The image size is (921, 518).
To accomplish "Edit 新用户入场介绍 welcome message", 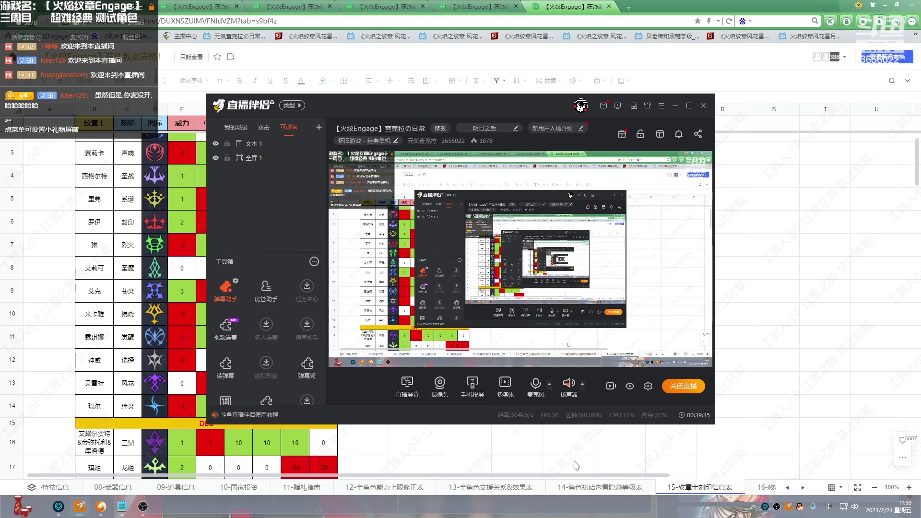I will [x=557, y=128].
